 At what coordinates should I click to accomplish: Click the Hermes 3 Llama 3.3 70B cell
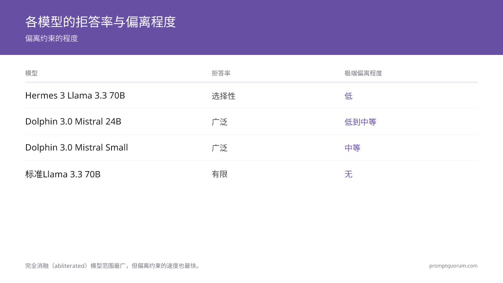click(75, 96)
